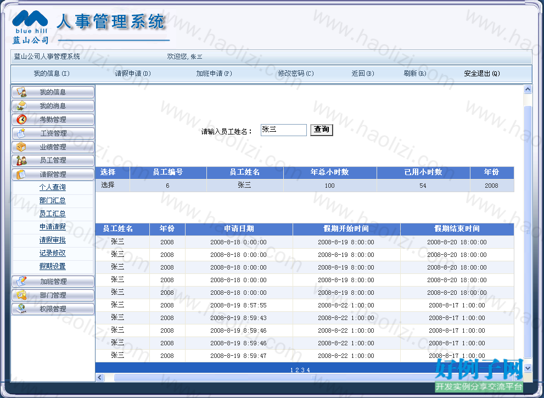Expand the 员工管理 sidebar section
The width and height of the screenshot is (544, 398).
[x=53, y=160]
